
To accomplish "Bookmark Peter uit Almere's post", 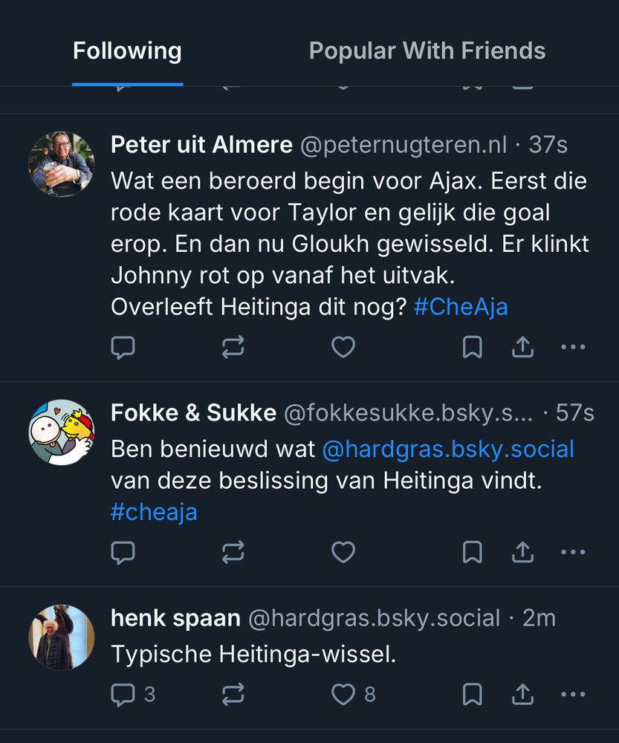I will coord(472,347).
